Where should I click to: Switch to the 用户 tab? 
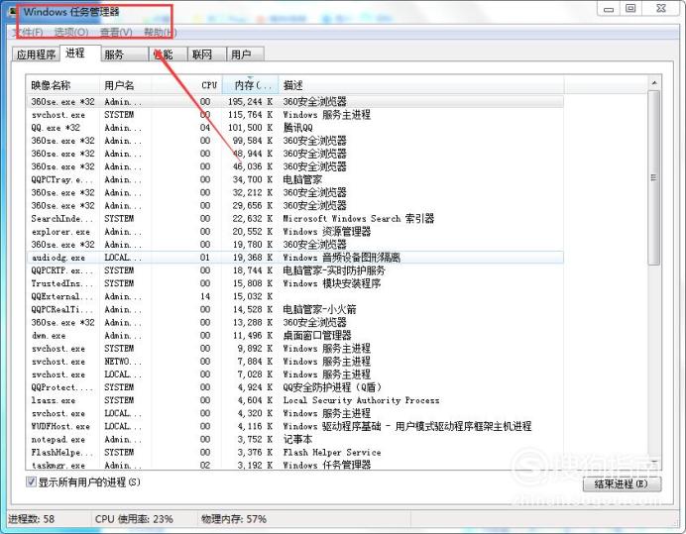click(245, 54)
